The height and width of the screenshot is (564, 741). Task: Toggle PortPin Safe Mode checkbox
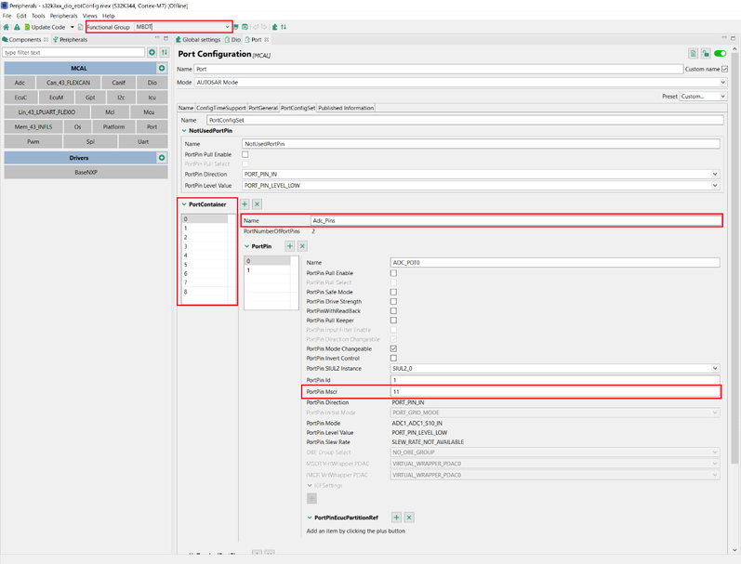click(393, 292)
